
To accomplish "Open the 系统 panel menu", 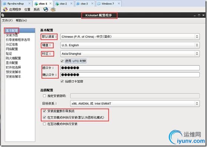I will (x=37, y=10).
